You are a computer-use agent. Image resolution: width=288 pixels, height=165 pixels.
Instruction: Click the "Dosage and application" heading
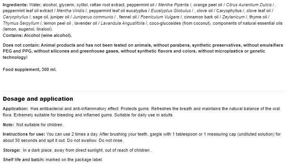[38, 99]
